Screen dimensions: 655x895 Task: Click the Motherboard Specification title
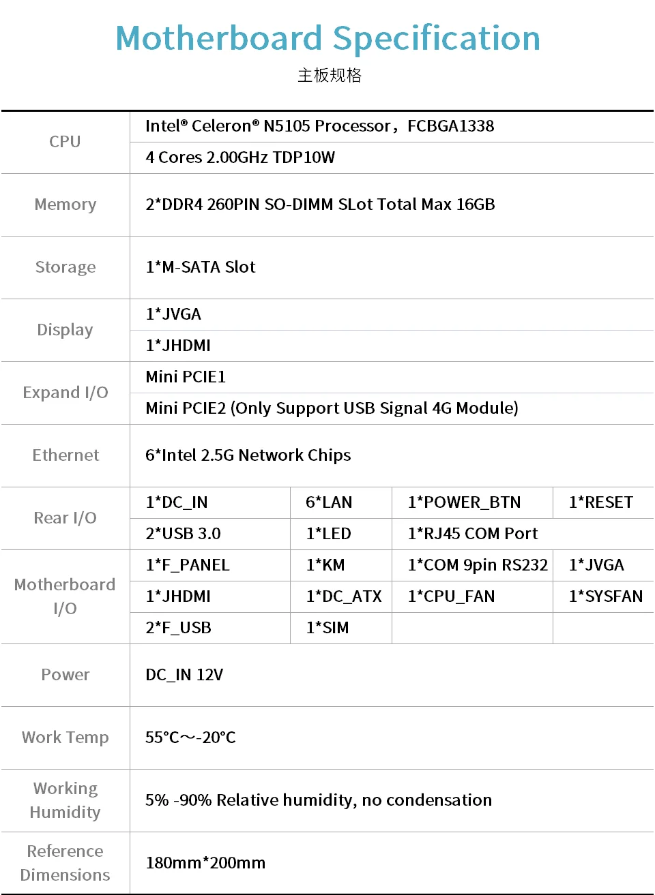pyautogui.click(x=327, y=38)
